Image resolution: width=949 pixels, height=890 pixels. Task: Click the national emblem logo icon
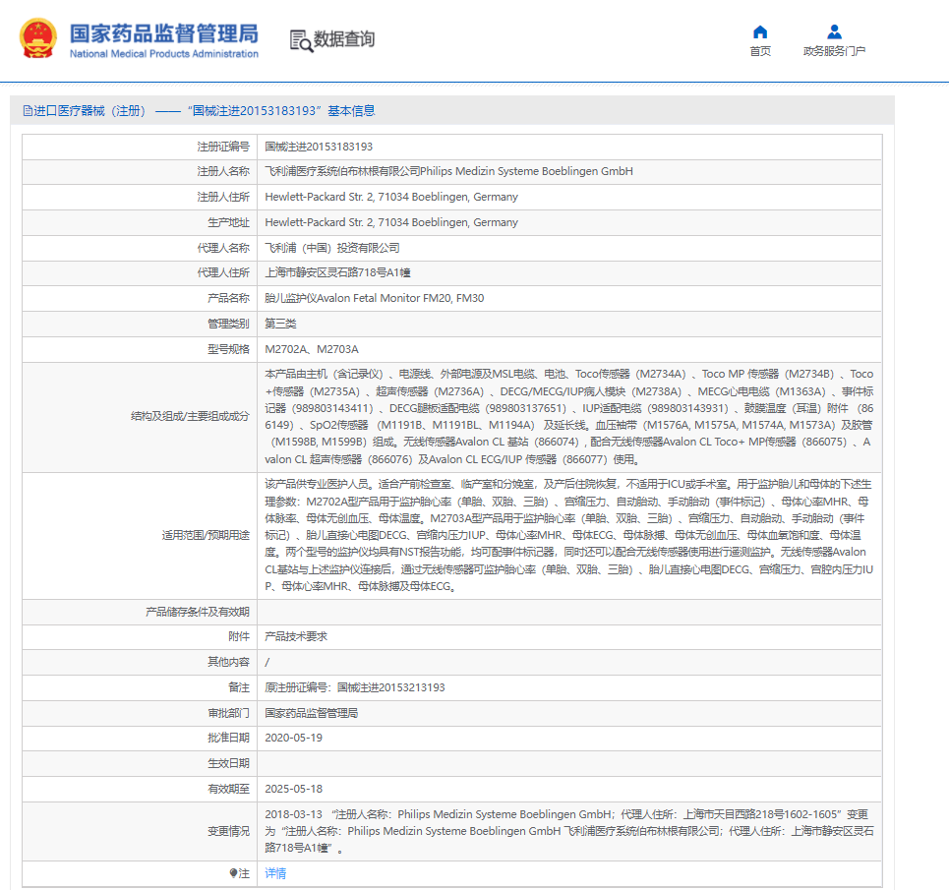[x=38, y=38]
